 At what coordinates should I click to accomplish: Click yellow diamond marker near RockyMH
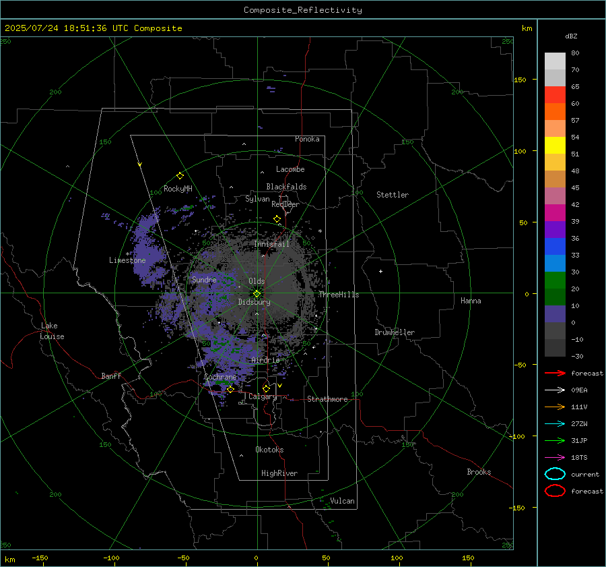point(180,176)
